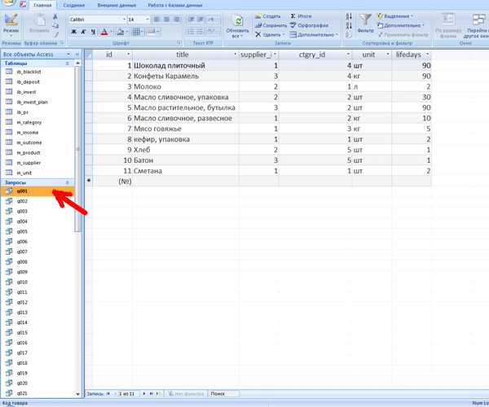
Task: Click Создать new record button
Action: (x=267, y=15)
